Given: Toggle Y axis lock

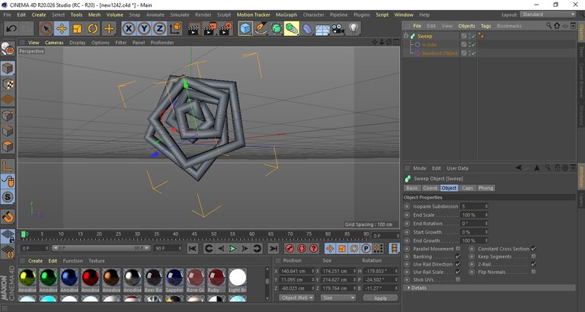Looking at the screenshot, I should [x=144, y=29].
